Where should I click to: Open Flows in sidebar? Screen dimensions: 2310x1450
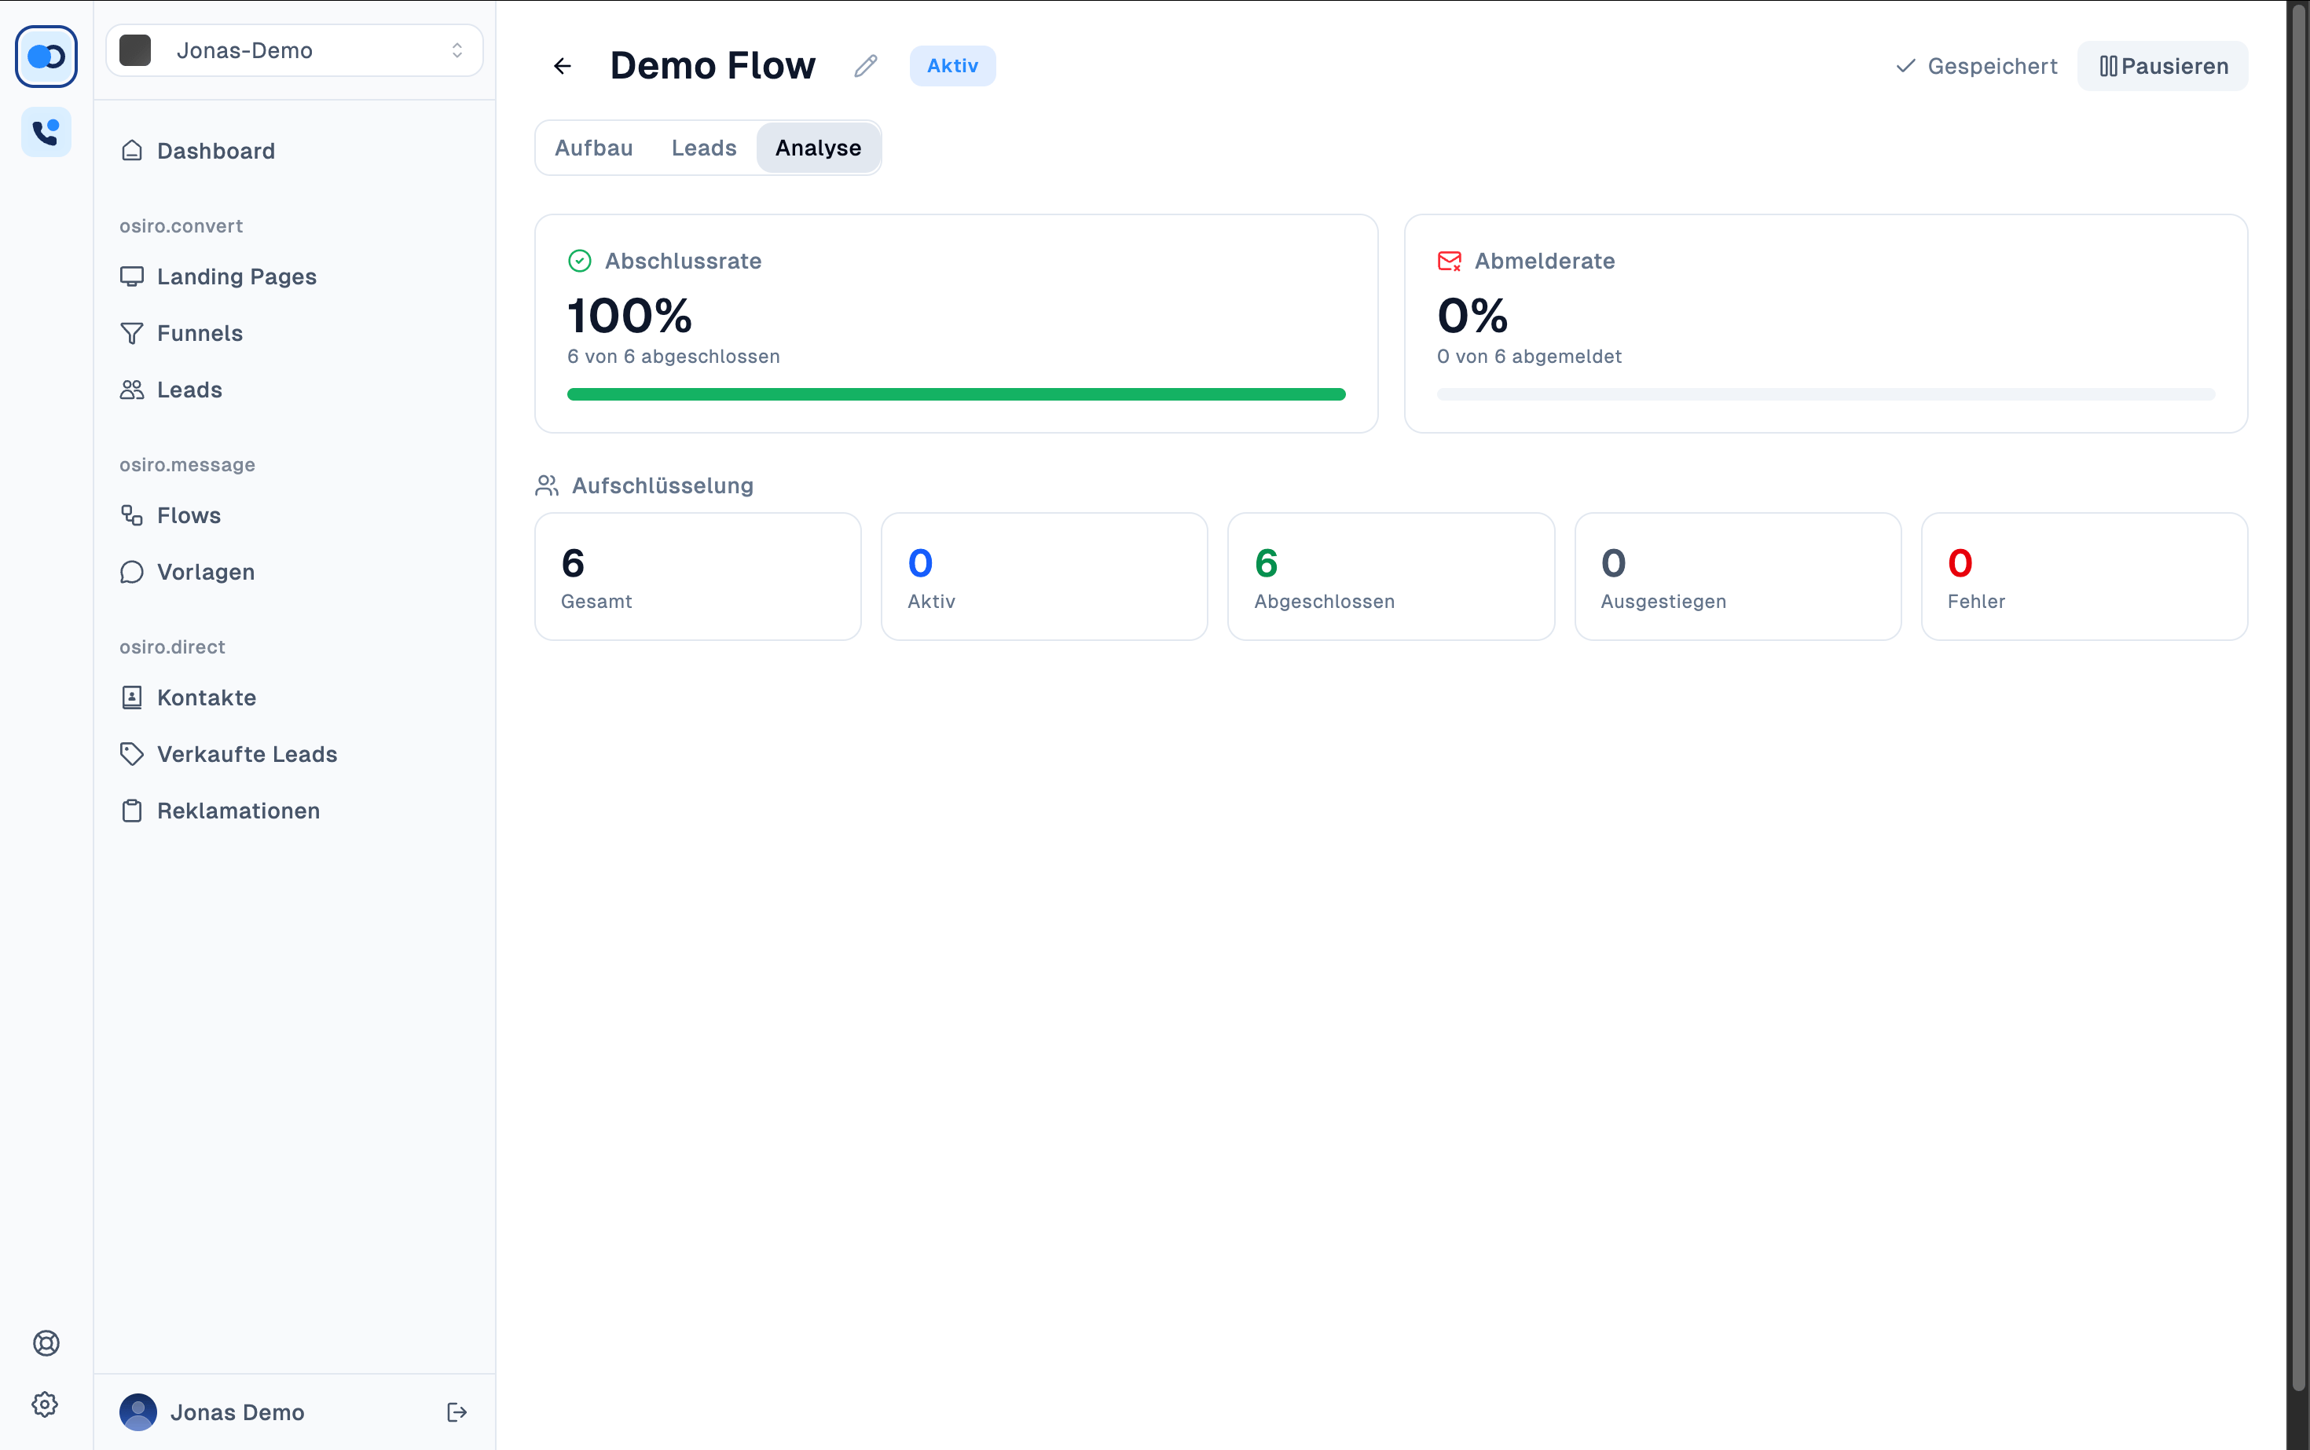(x=295, y=515)
